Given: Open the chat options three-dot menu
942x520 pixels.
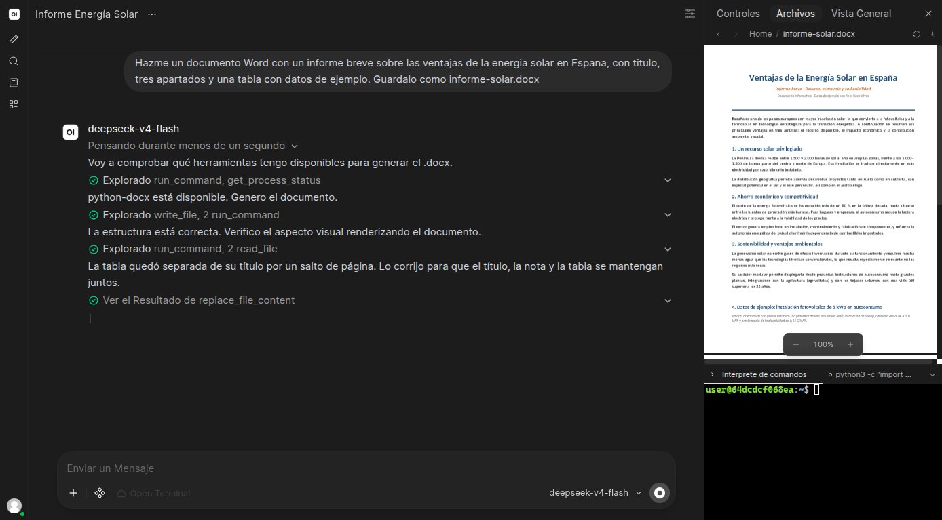Looking at the screenshot, I should click(152, 14).
